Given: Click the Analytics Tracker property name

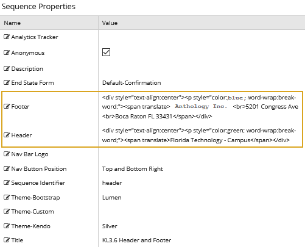Looking at the screenshot, I should coord(35,37).
